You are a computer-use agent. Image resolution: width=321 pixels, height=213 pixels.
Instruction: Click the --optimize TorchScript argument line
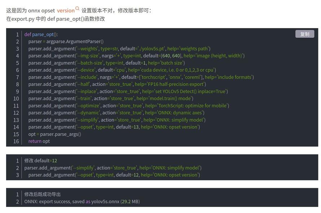[x=129, y=106]
